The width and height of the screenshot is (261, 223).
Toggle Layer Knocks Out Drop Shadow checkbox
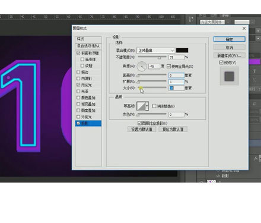(x=139, y=123)
